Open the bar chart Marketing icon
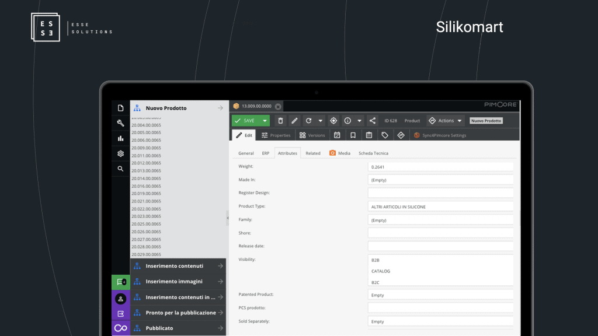This screenshot has width=598, height=336. [120, 138]
